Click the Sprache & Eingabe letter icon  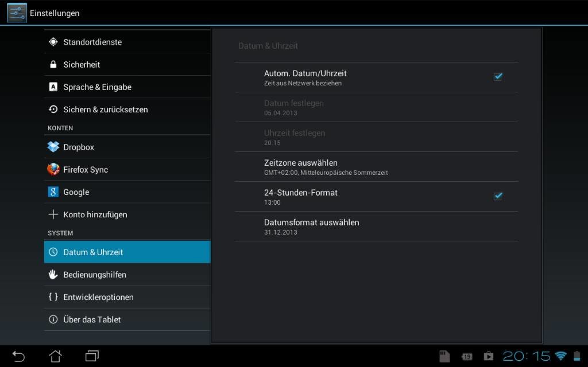pos(53,87)
